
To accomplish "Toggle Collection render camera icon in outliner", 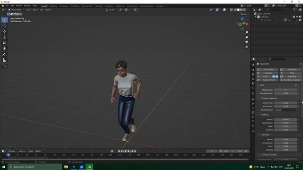I will point(300,17).
